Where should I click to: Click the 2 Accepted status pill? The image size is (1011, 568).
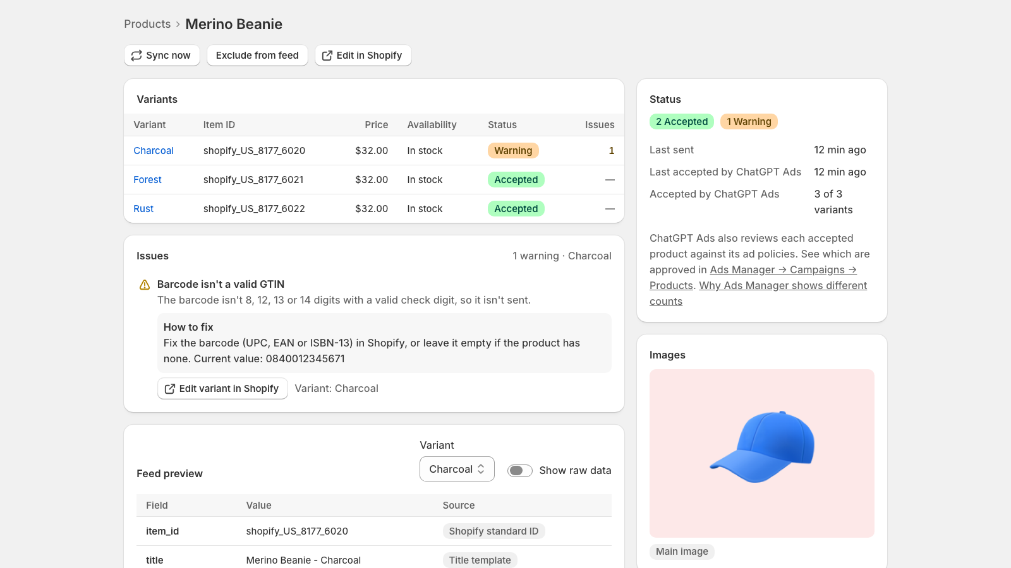tap(682, 122)
